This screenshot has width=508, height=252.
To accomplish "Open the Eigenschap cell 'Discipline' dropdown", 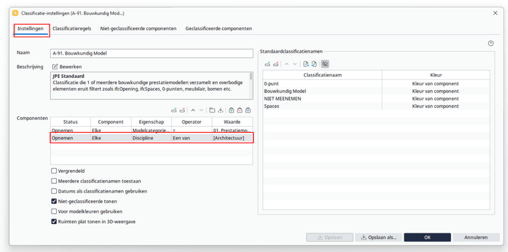I will [151, 138].
